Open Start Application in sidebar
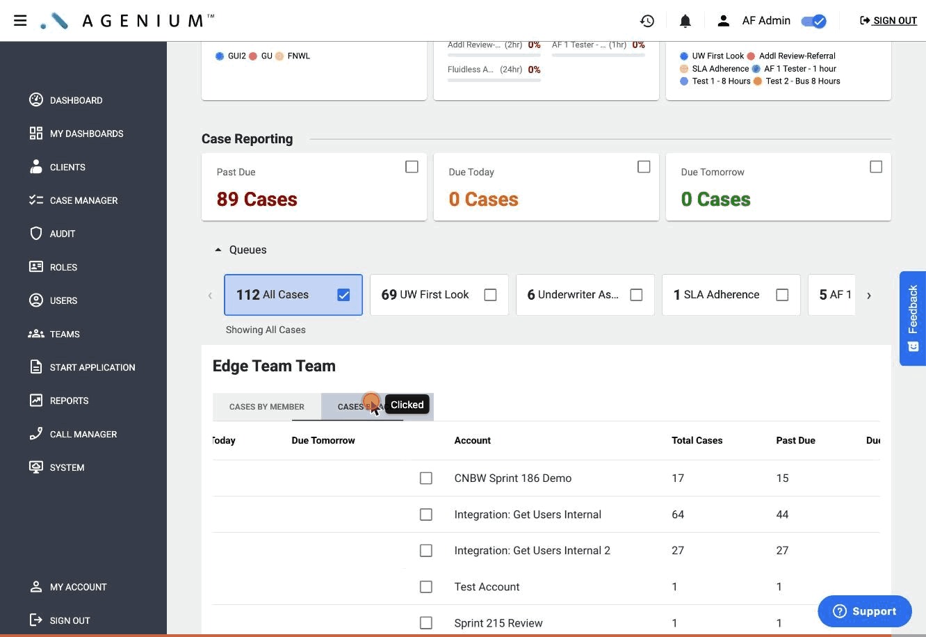This screenshot has width=926, height=637. [92, 367]
